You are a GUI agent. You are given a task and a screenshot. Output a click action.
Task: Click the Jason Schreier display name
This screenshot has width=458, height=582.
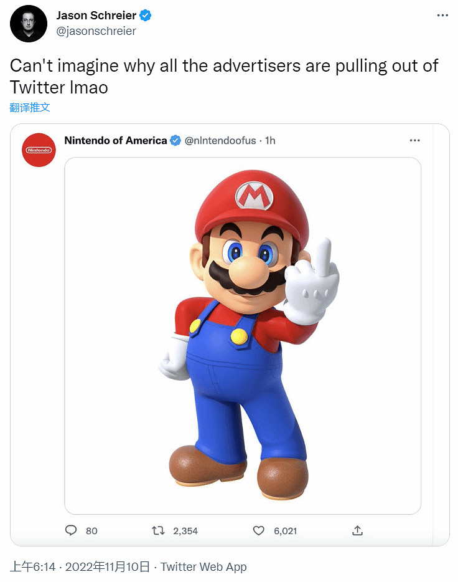(96, 16)
